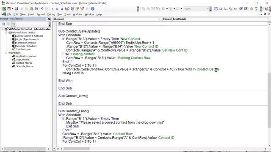
Task: Open the Properties Window icon
Action: point(77,9)
